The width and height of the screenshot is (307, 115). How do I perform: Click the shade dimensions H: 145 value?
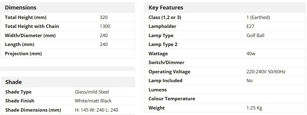click(x=96, y=110)
